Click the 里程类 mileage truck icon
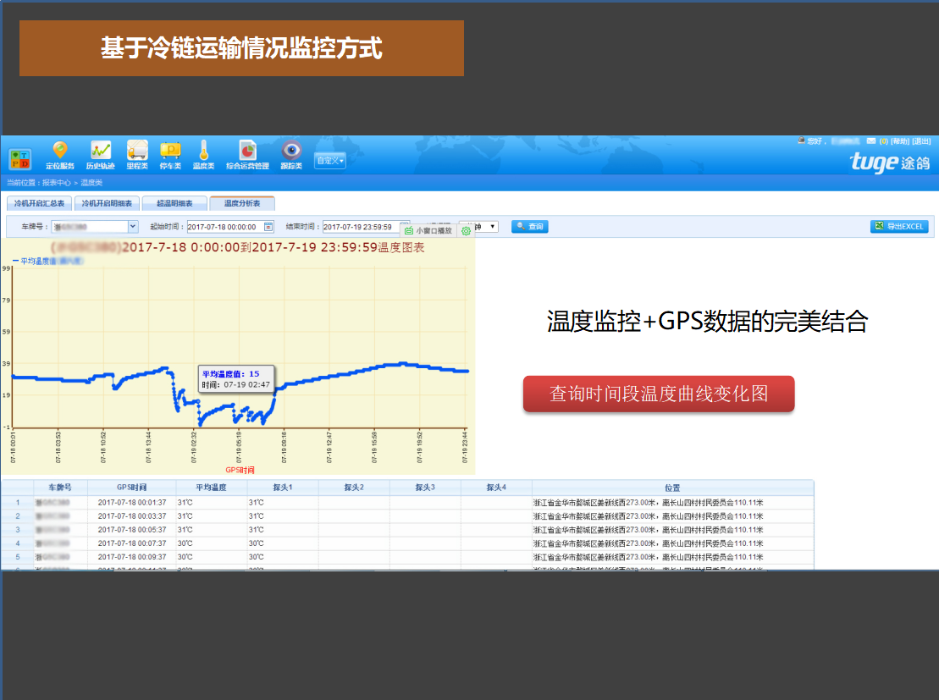Image resolution: width=939 pixels, height=700 pixels. click(x=137, y=152)
